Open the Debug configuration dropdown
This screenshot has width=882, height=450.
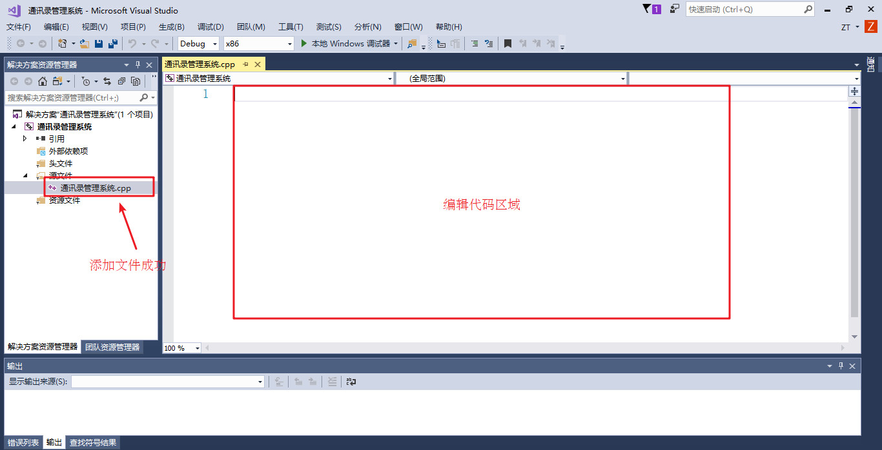click(x=215, y=44)
